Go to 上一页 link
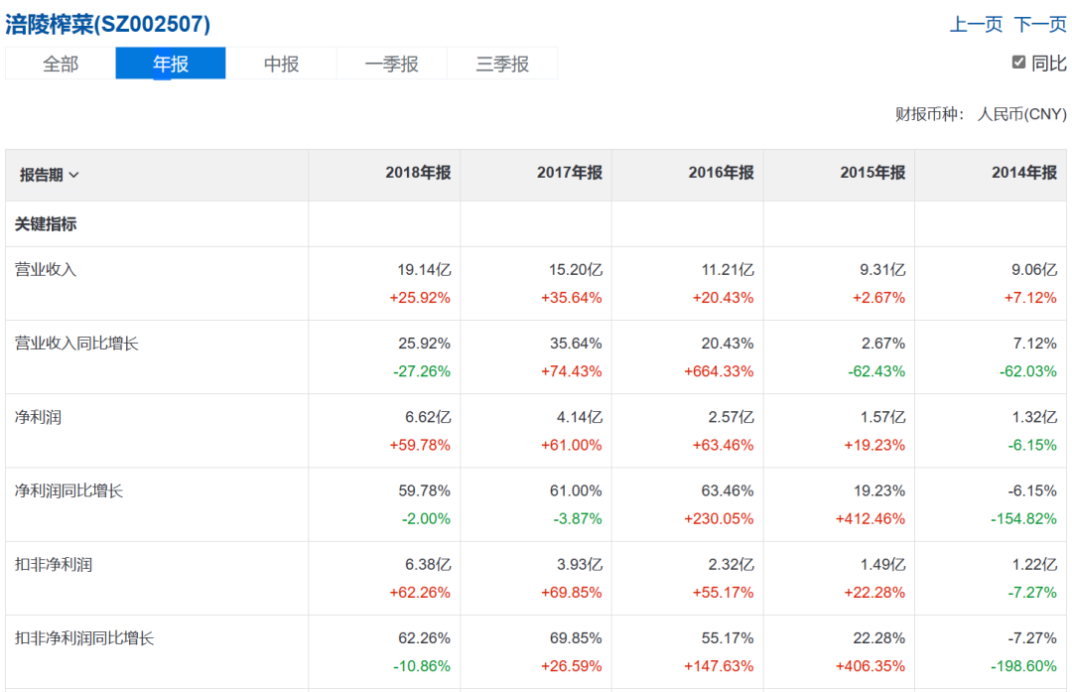 pyautogui.click(x=977, y=25)
